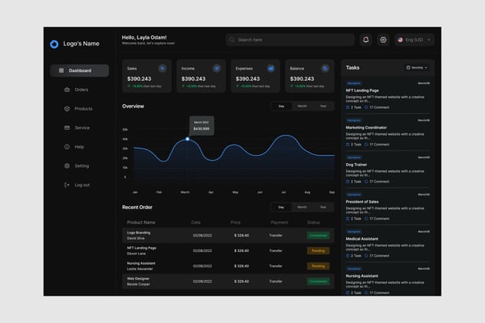Viewport: 485px width, 323px height.
Task: Click Logo Branding order row name
Action: click(x=138, y=233)
